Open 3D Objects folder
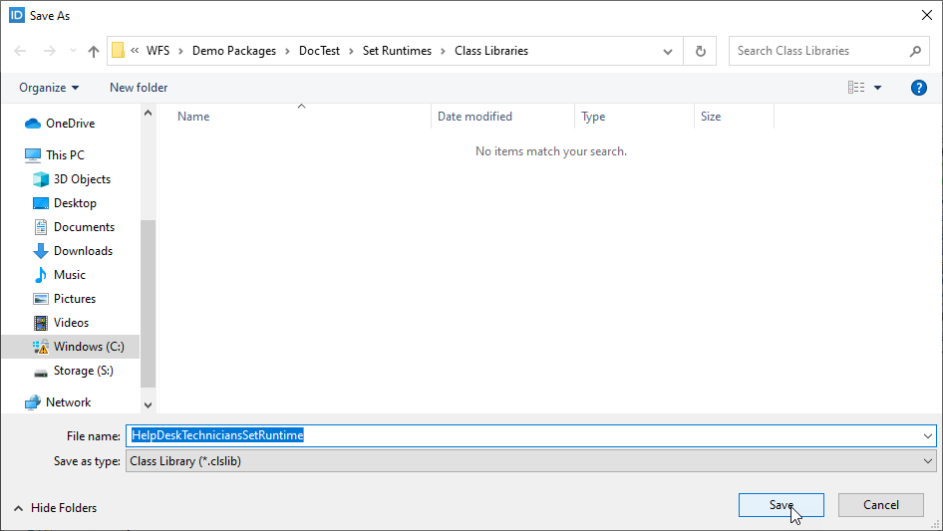 pyautogui.click(x=82, y=179)
